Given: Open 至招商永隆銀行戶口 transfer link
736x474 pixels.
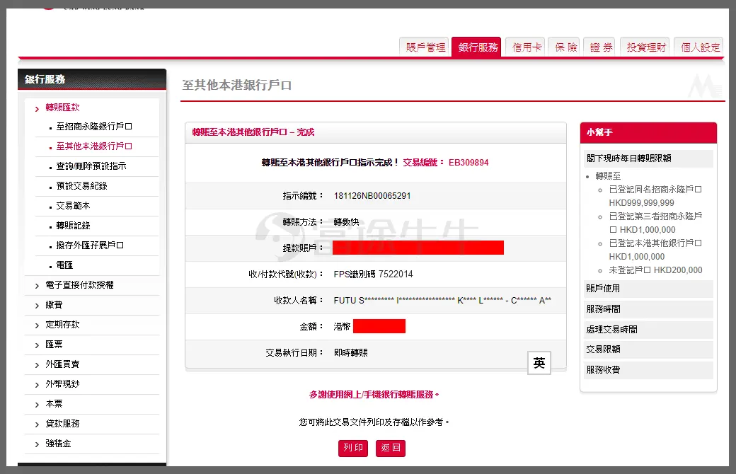Looking at the screenshot, I should click(x=94, y=127).
